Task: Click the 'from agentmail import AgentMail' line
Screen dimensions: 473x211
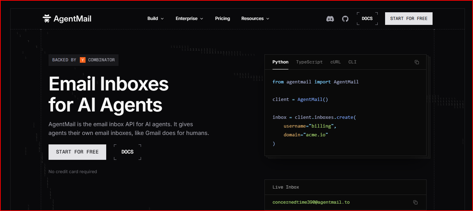Action: pos(315,82)
